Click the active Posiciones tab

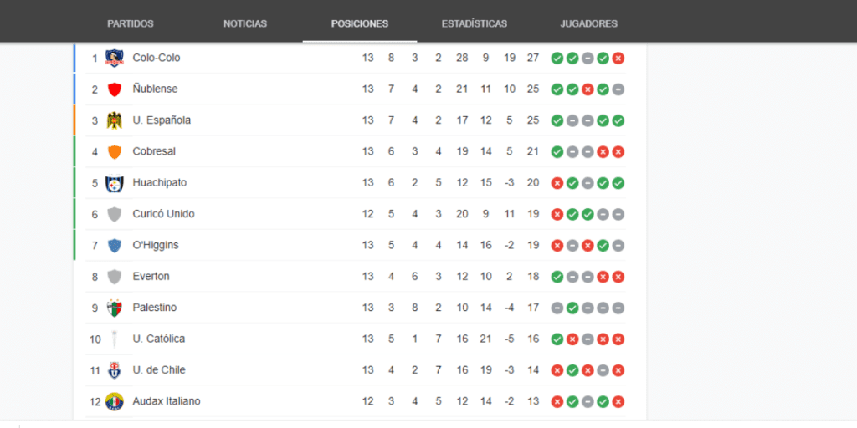click(360, 23)
